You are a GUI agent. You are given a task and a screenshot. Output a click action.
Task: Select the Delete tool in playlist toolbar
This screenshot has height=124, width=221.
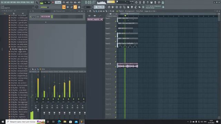tap(99, 11)
